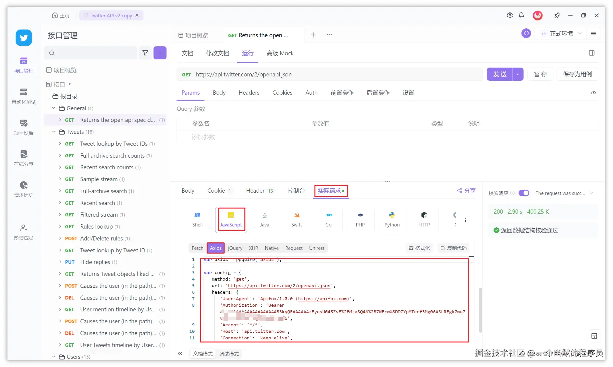Open the 自动化测试 sidebar section

24,96
